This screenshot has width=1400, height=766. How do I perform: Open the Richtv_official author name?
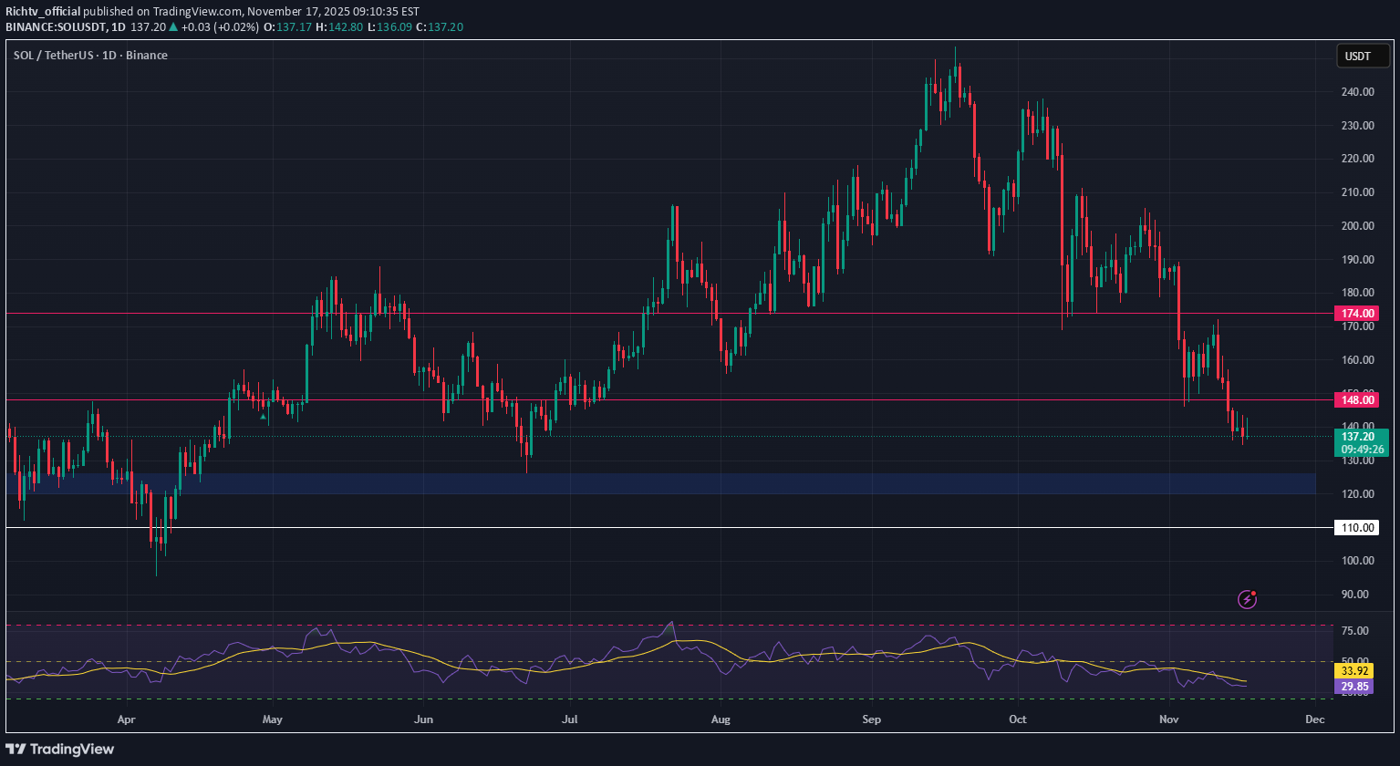[x=41, y=11]
